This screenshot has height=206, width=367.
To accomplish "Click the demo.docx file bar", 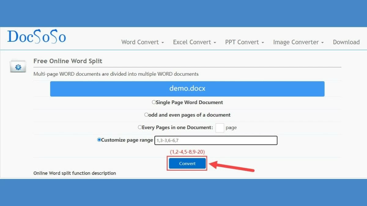I will (x=187, y=89).
